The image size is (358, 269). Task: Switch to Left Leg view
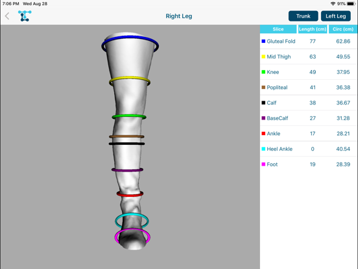point(336,16)
